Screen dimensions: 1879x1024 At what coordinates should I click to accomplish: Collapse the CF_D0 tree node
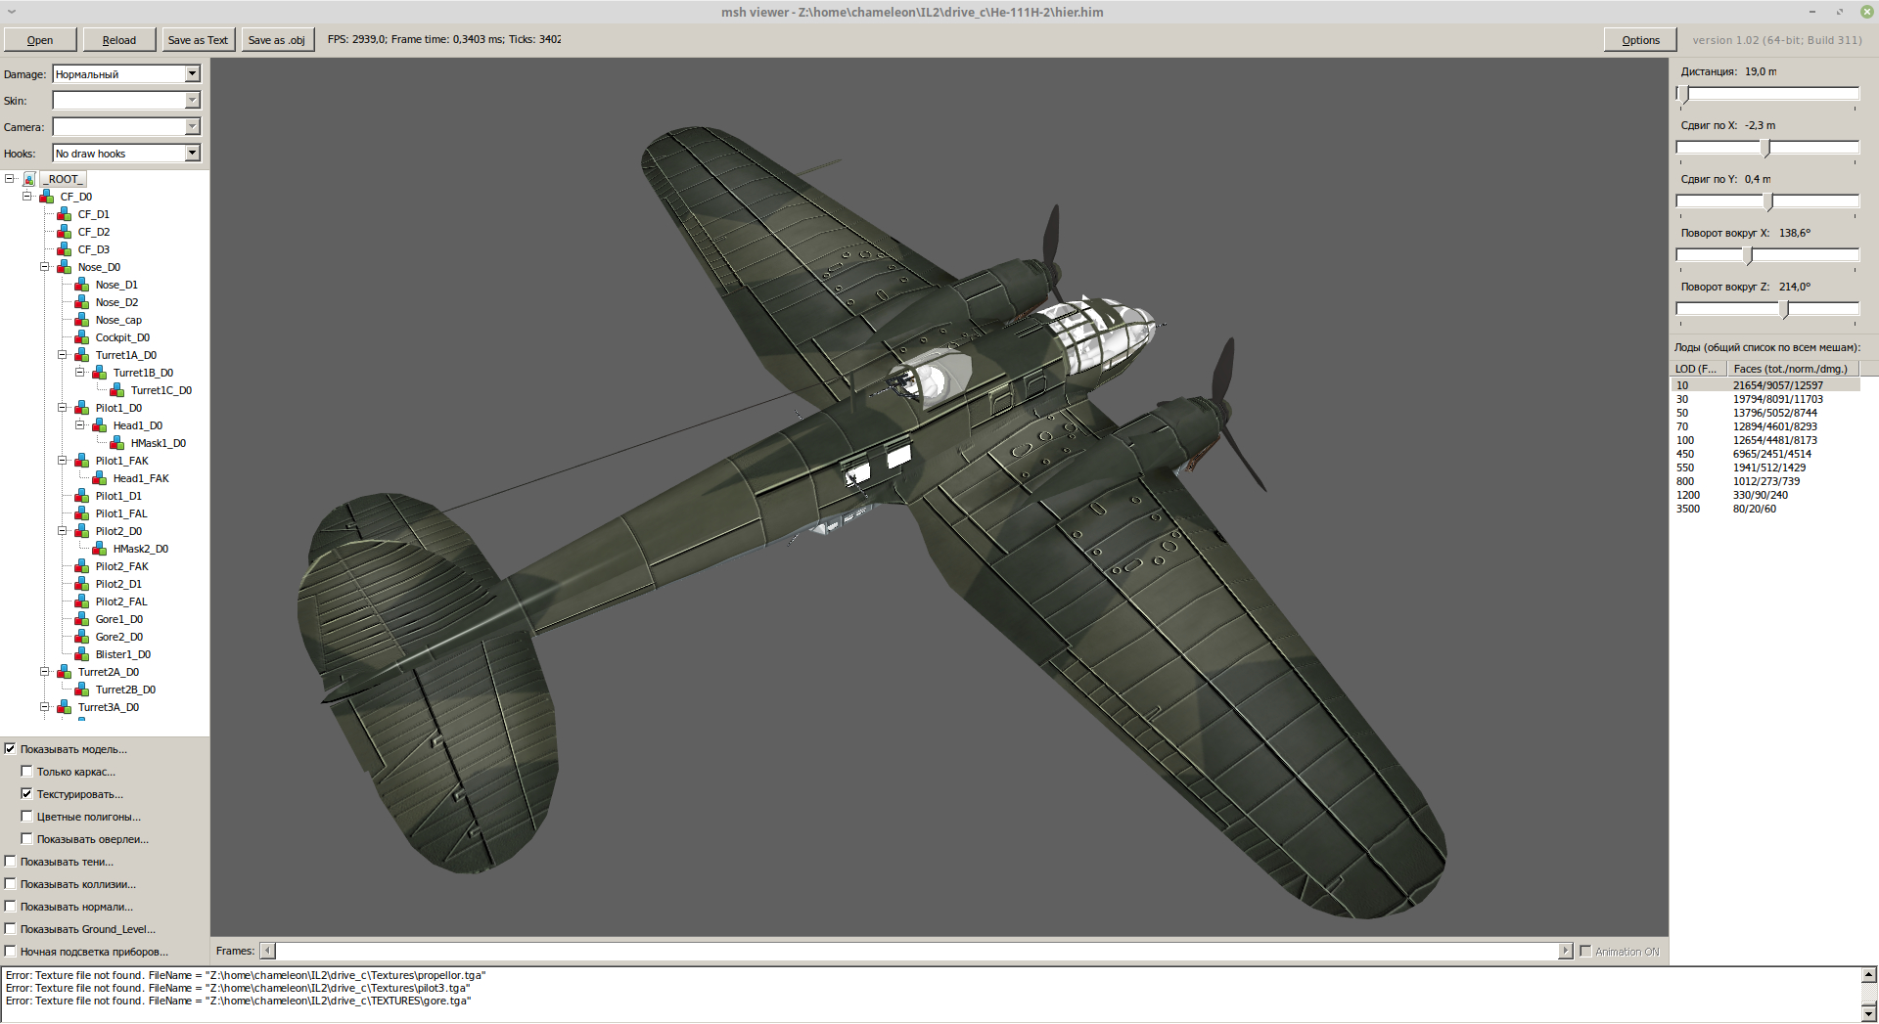coord(27,197)
